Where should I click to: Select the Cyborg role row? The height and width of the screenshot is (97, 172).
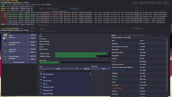139,91
